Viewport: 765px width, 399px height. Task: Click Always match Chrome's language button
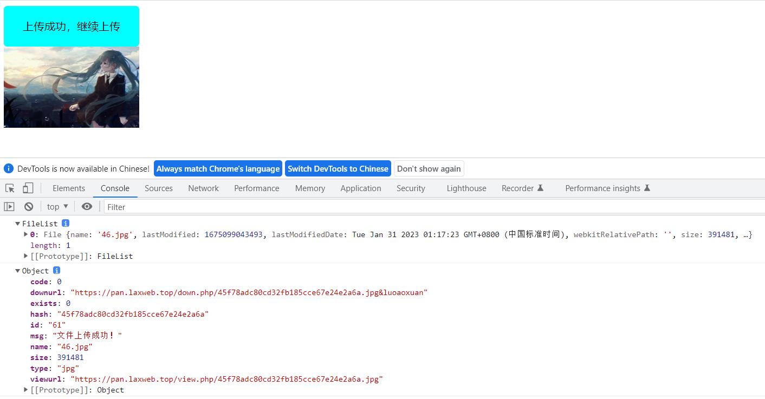pyautogui.click(x=218, y=169)
